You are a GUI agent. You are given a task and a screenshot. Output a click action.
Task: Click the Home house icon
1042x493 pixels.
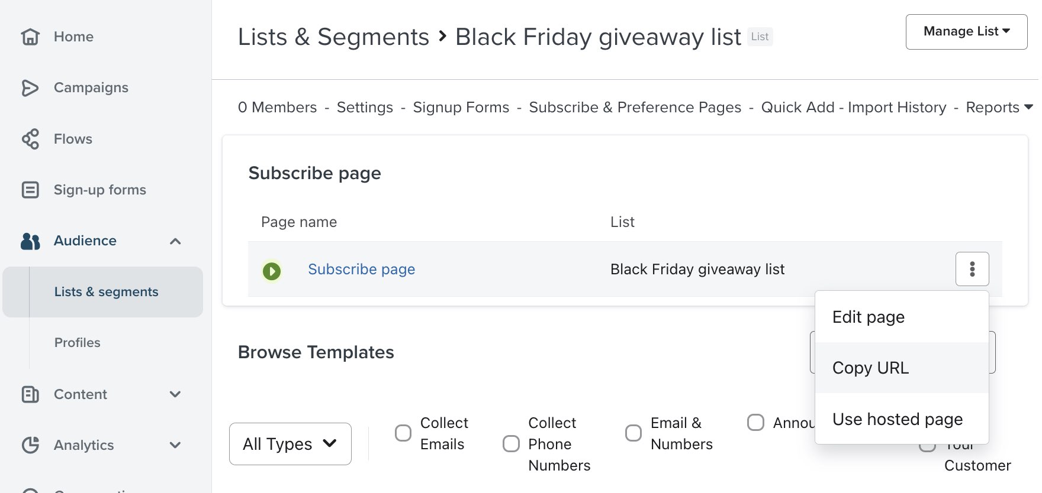coord(30,37)
